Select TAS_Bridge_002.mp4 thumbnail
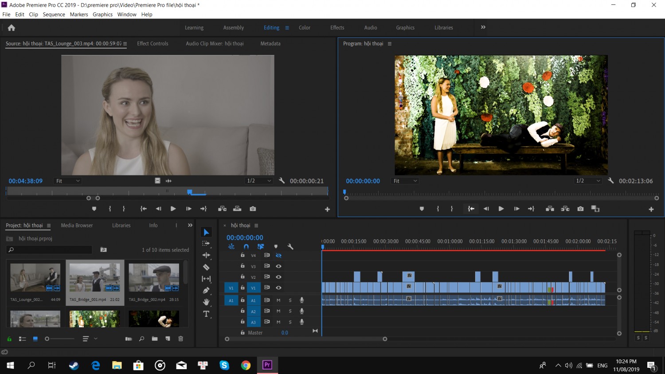Screen dimensions: 665x374 coord(154,277)
